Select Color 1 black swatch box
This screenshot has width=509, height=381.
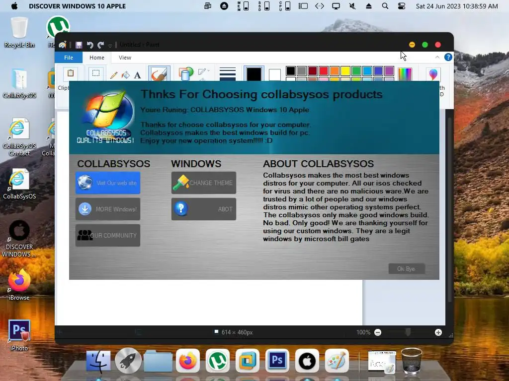tap(254, 73)
